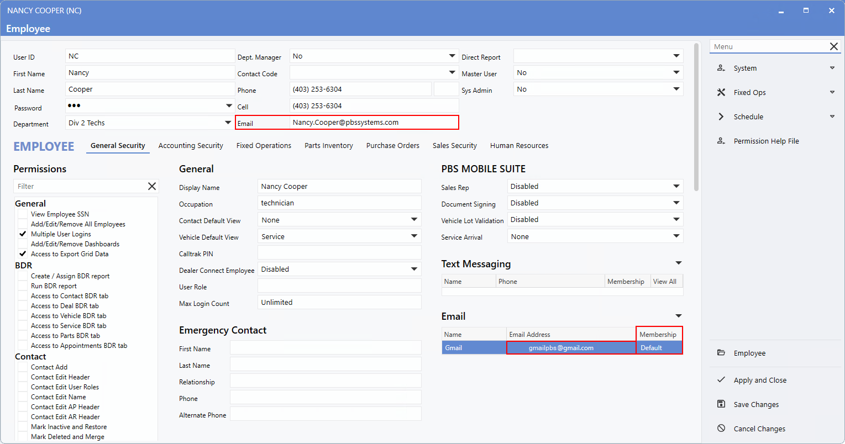Open Vehicle Default View dropdown
845x444 pixels.
tap(414, 236)
